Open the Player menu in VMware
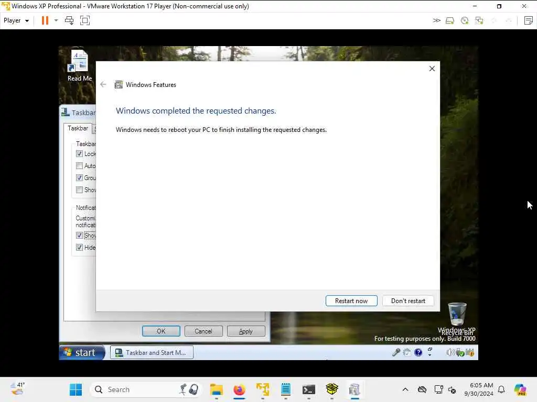This screenshot has height=402, width=537. pyautogui.click(x=16, y=20)
